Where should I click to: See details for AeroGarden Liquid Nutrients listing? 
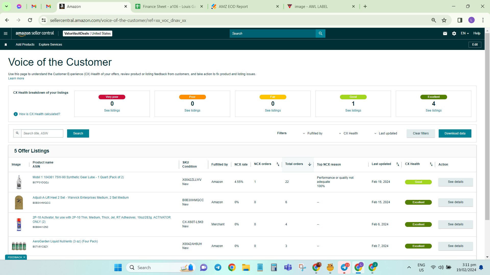coord(456,246)
